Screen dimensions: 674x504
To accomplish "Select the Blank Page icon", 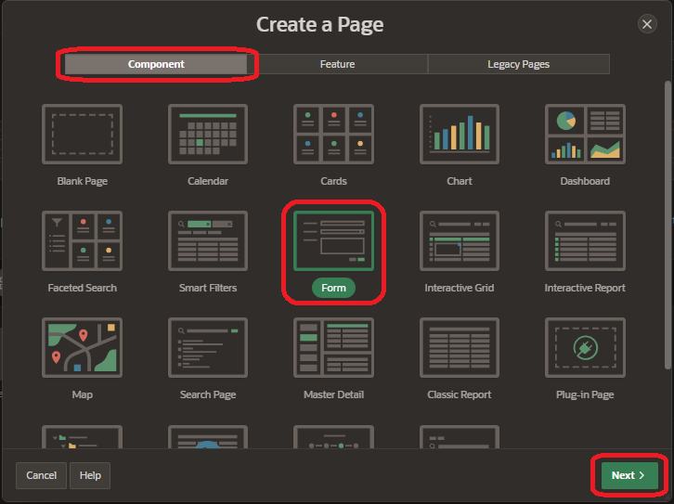I will pos(82,135).
